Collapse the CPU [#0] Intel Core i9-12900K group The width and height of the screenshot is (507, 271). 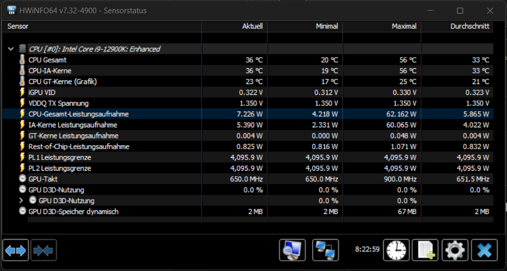pos(11,49)
